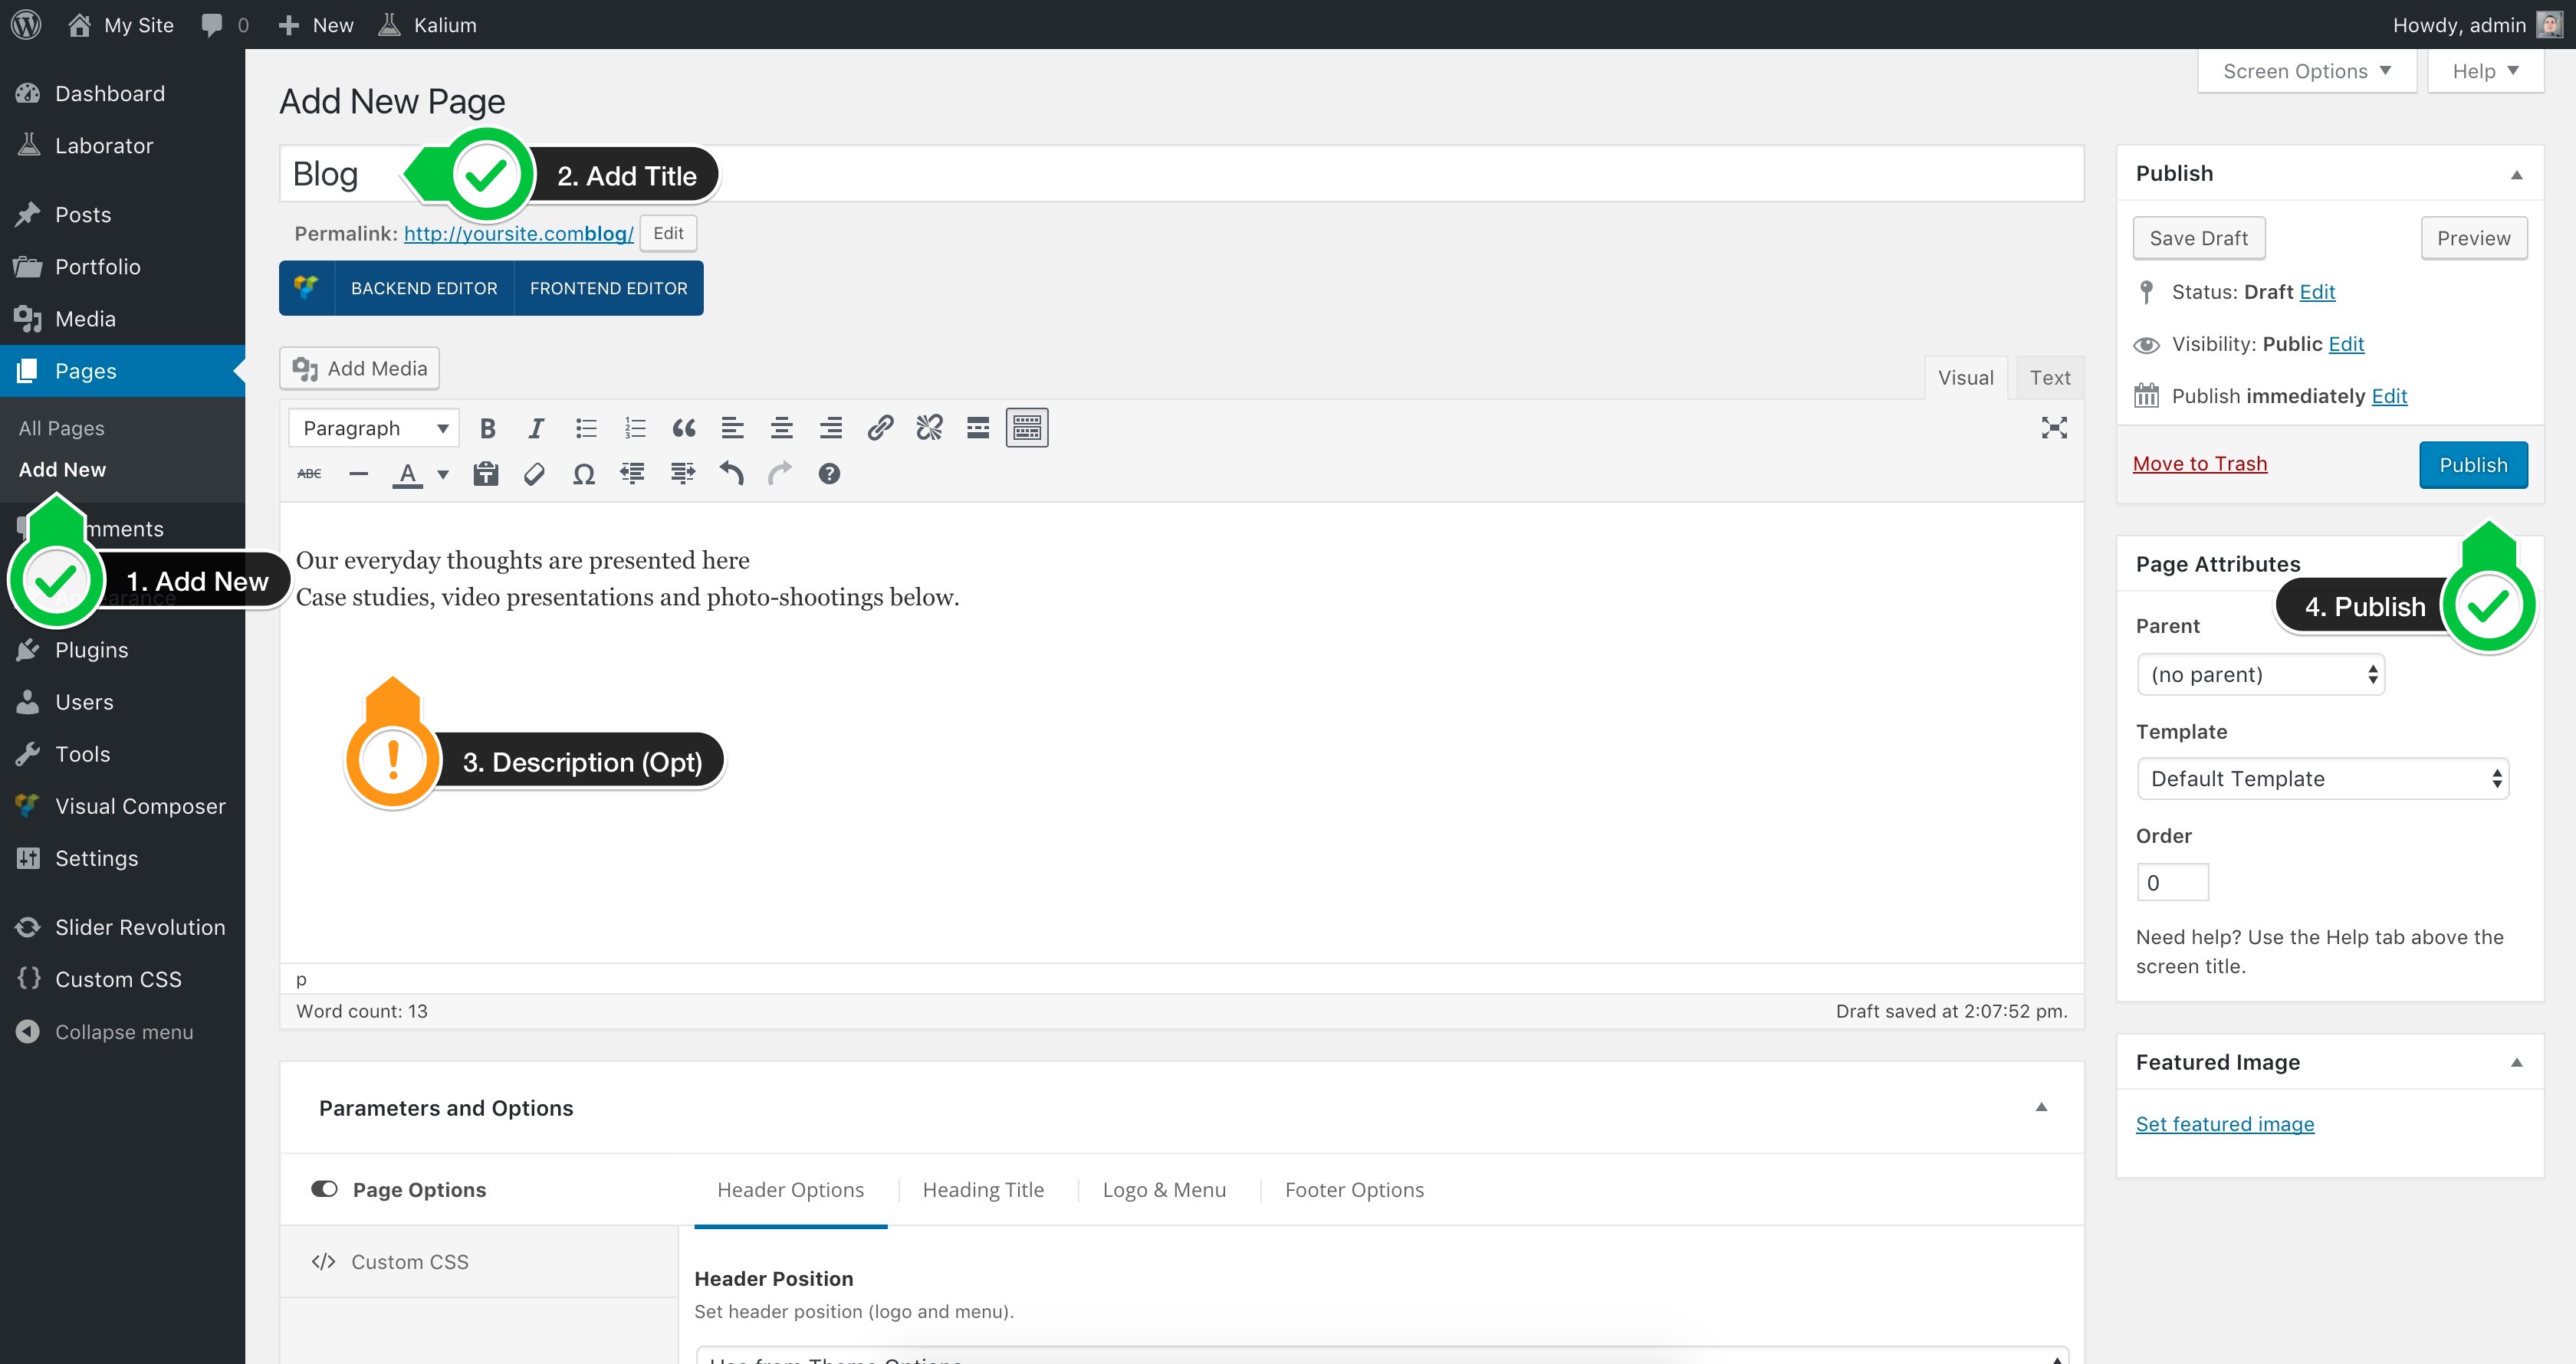Switch to the Heading Title tab
Image resolution: width=2576 pixels, height=1364 pixels.
pos(983,1189)
